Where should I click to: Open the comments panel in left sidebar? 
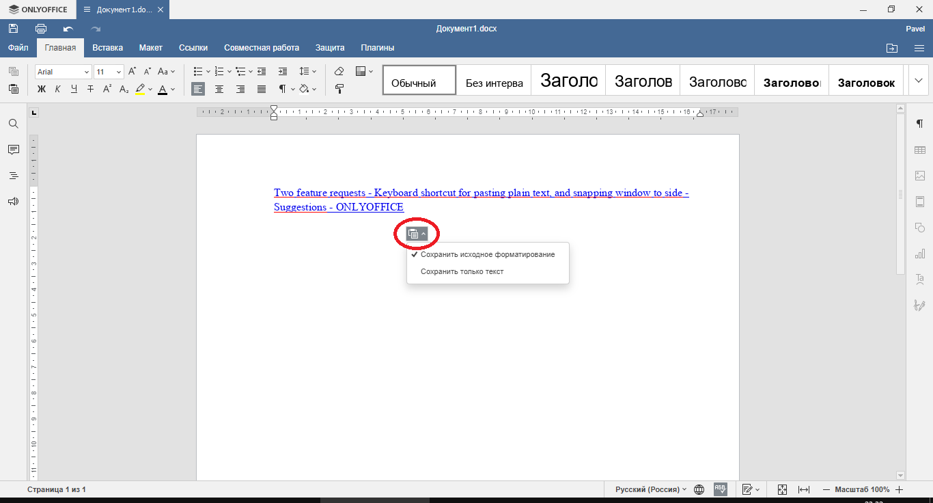13,150
